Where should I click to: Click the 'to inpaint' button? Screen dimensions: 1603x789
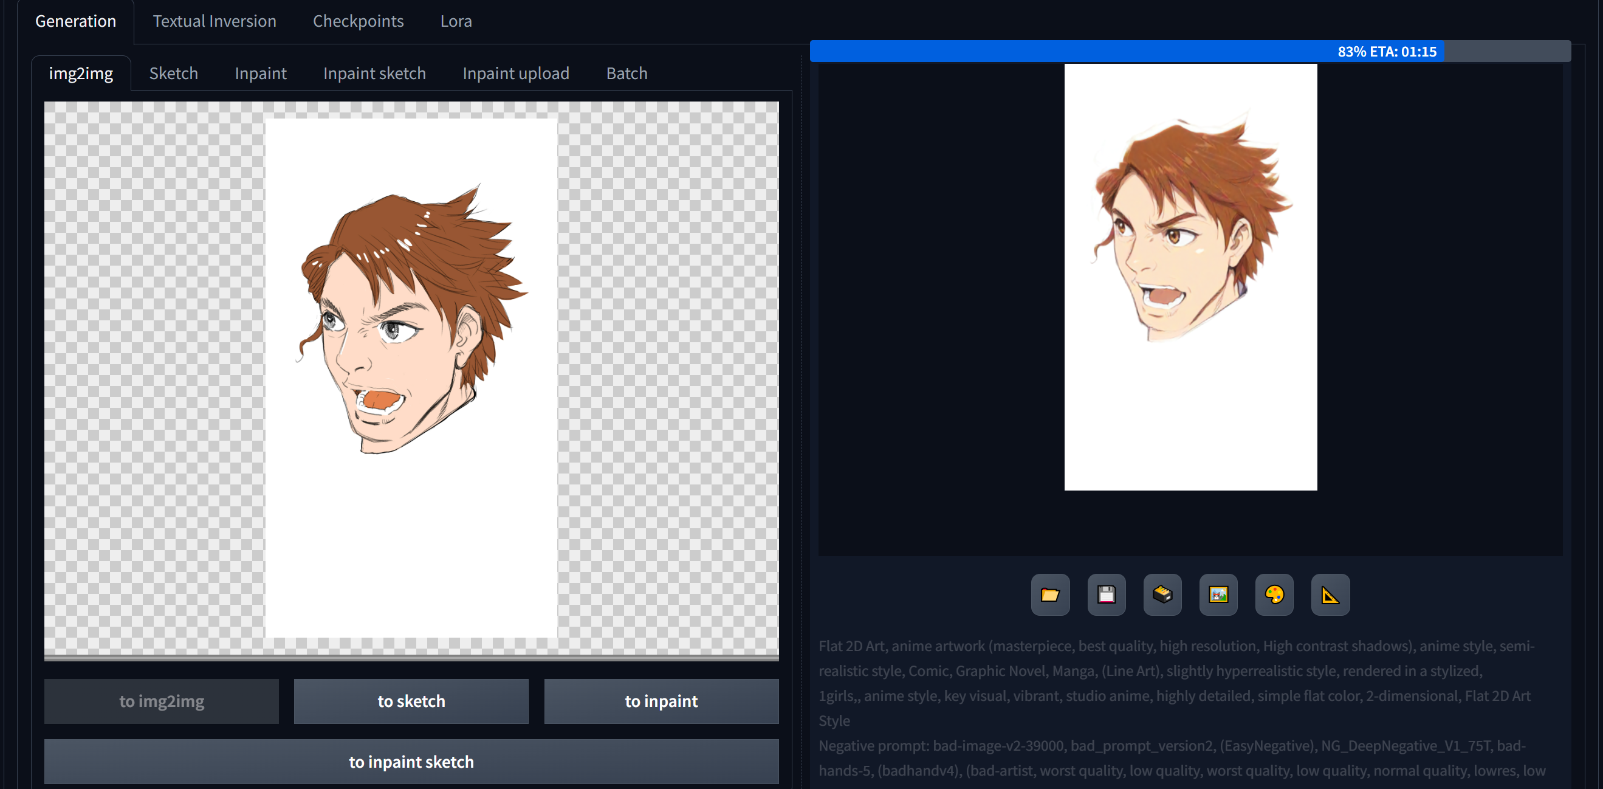click(662, 701)
